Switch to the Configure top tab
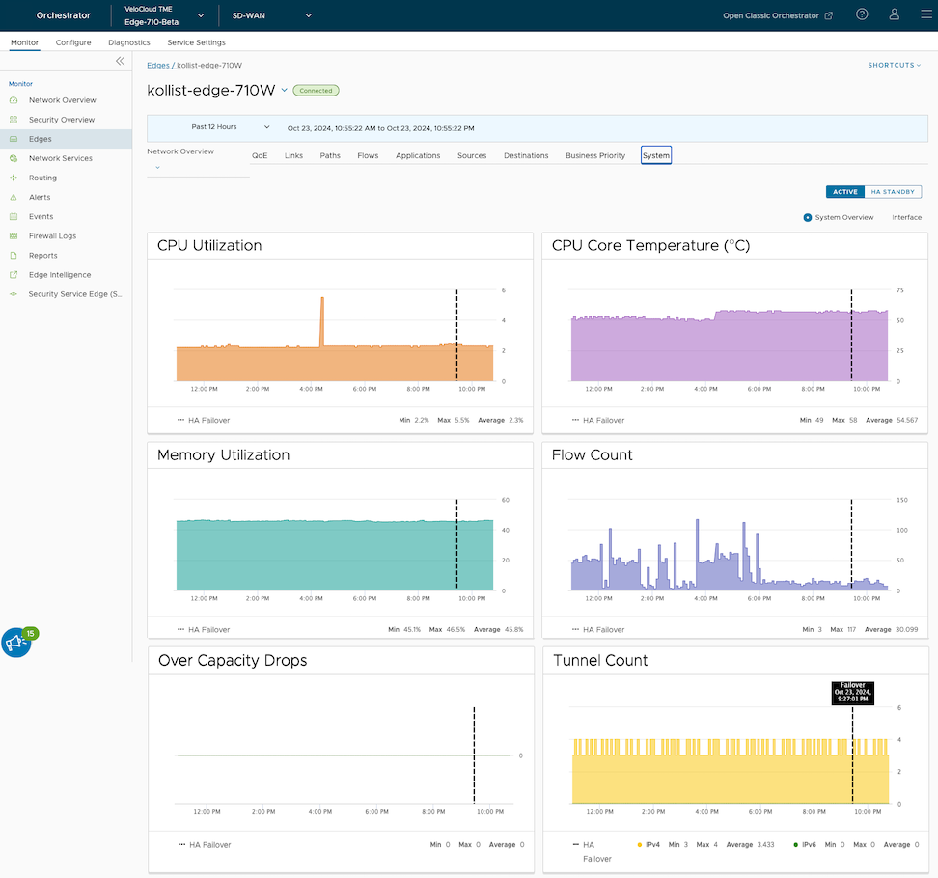938x878 pixels. tap(73, 42)
